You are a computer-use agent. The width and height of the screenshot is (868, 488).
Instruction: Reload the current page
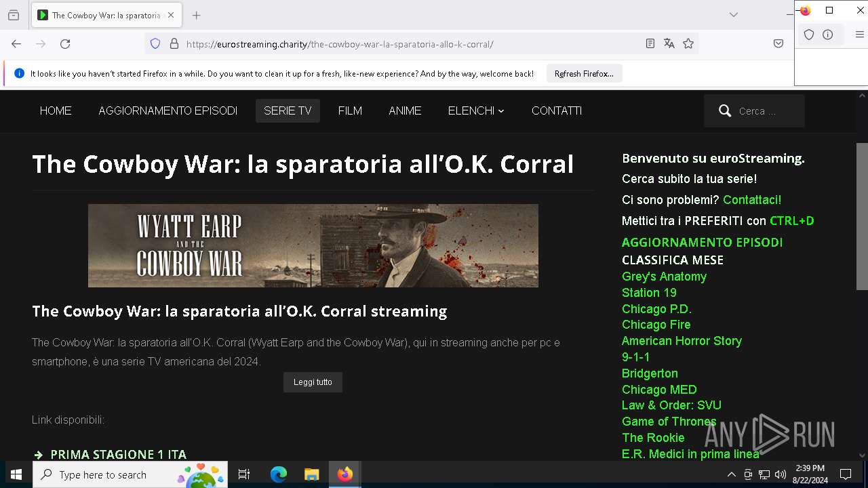[65, 44]
